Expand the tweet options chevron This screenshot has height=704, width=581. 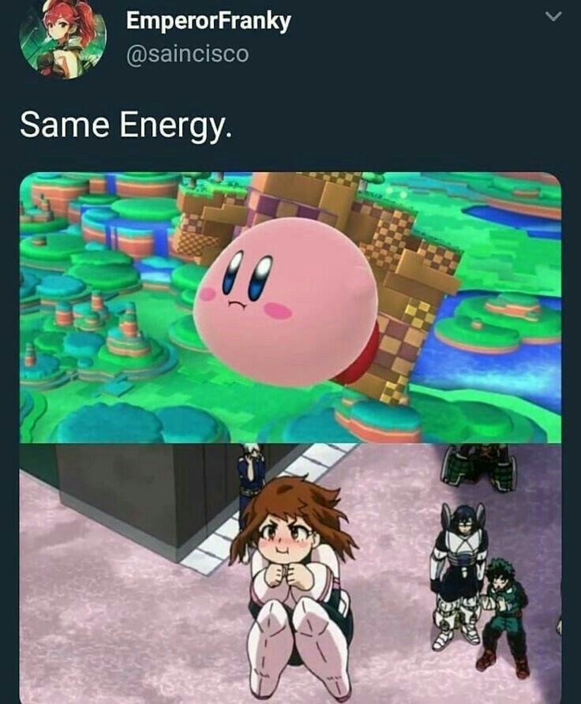(x=553, y=17)
